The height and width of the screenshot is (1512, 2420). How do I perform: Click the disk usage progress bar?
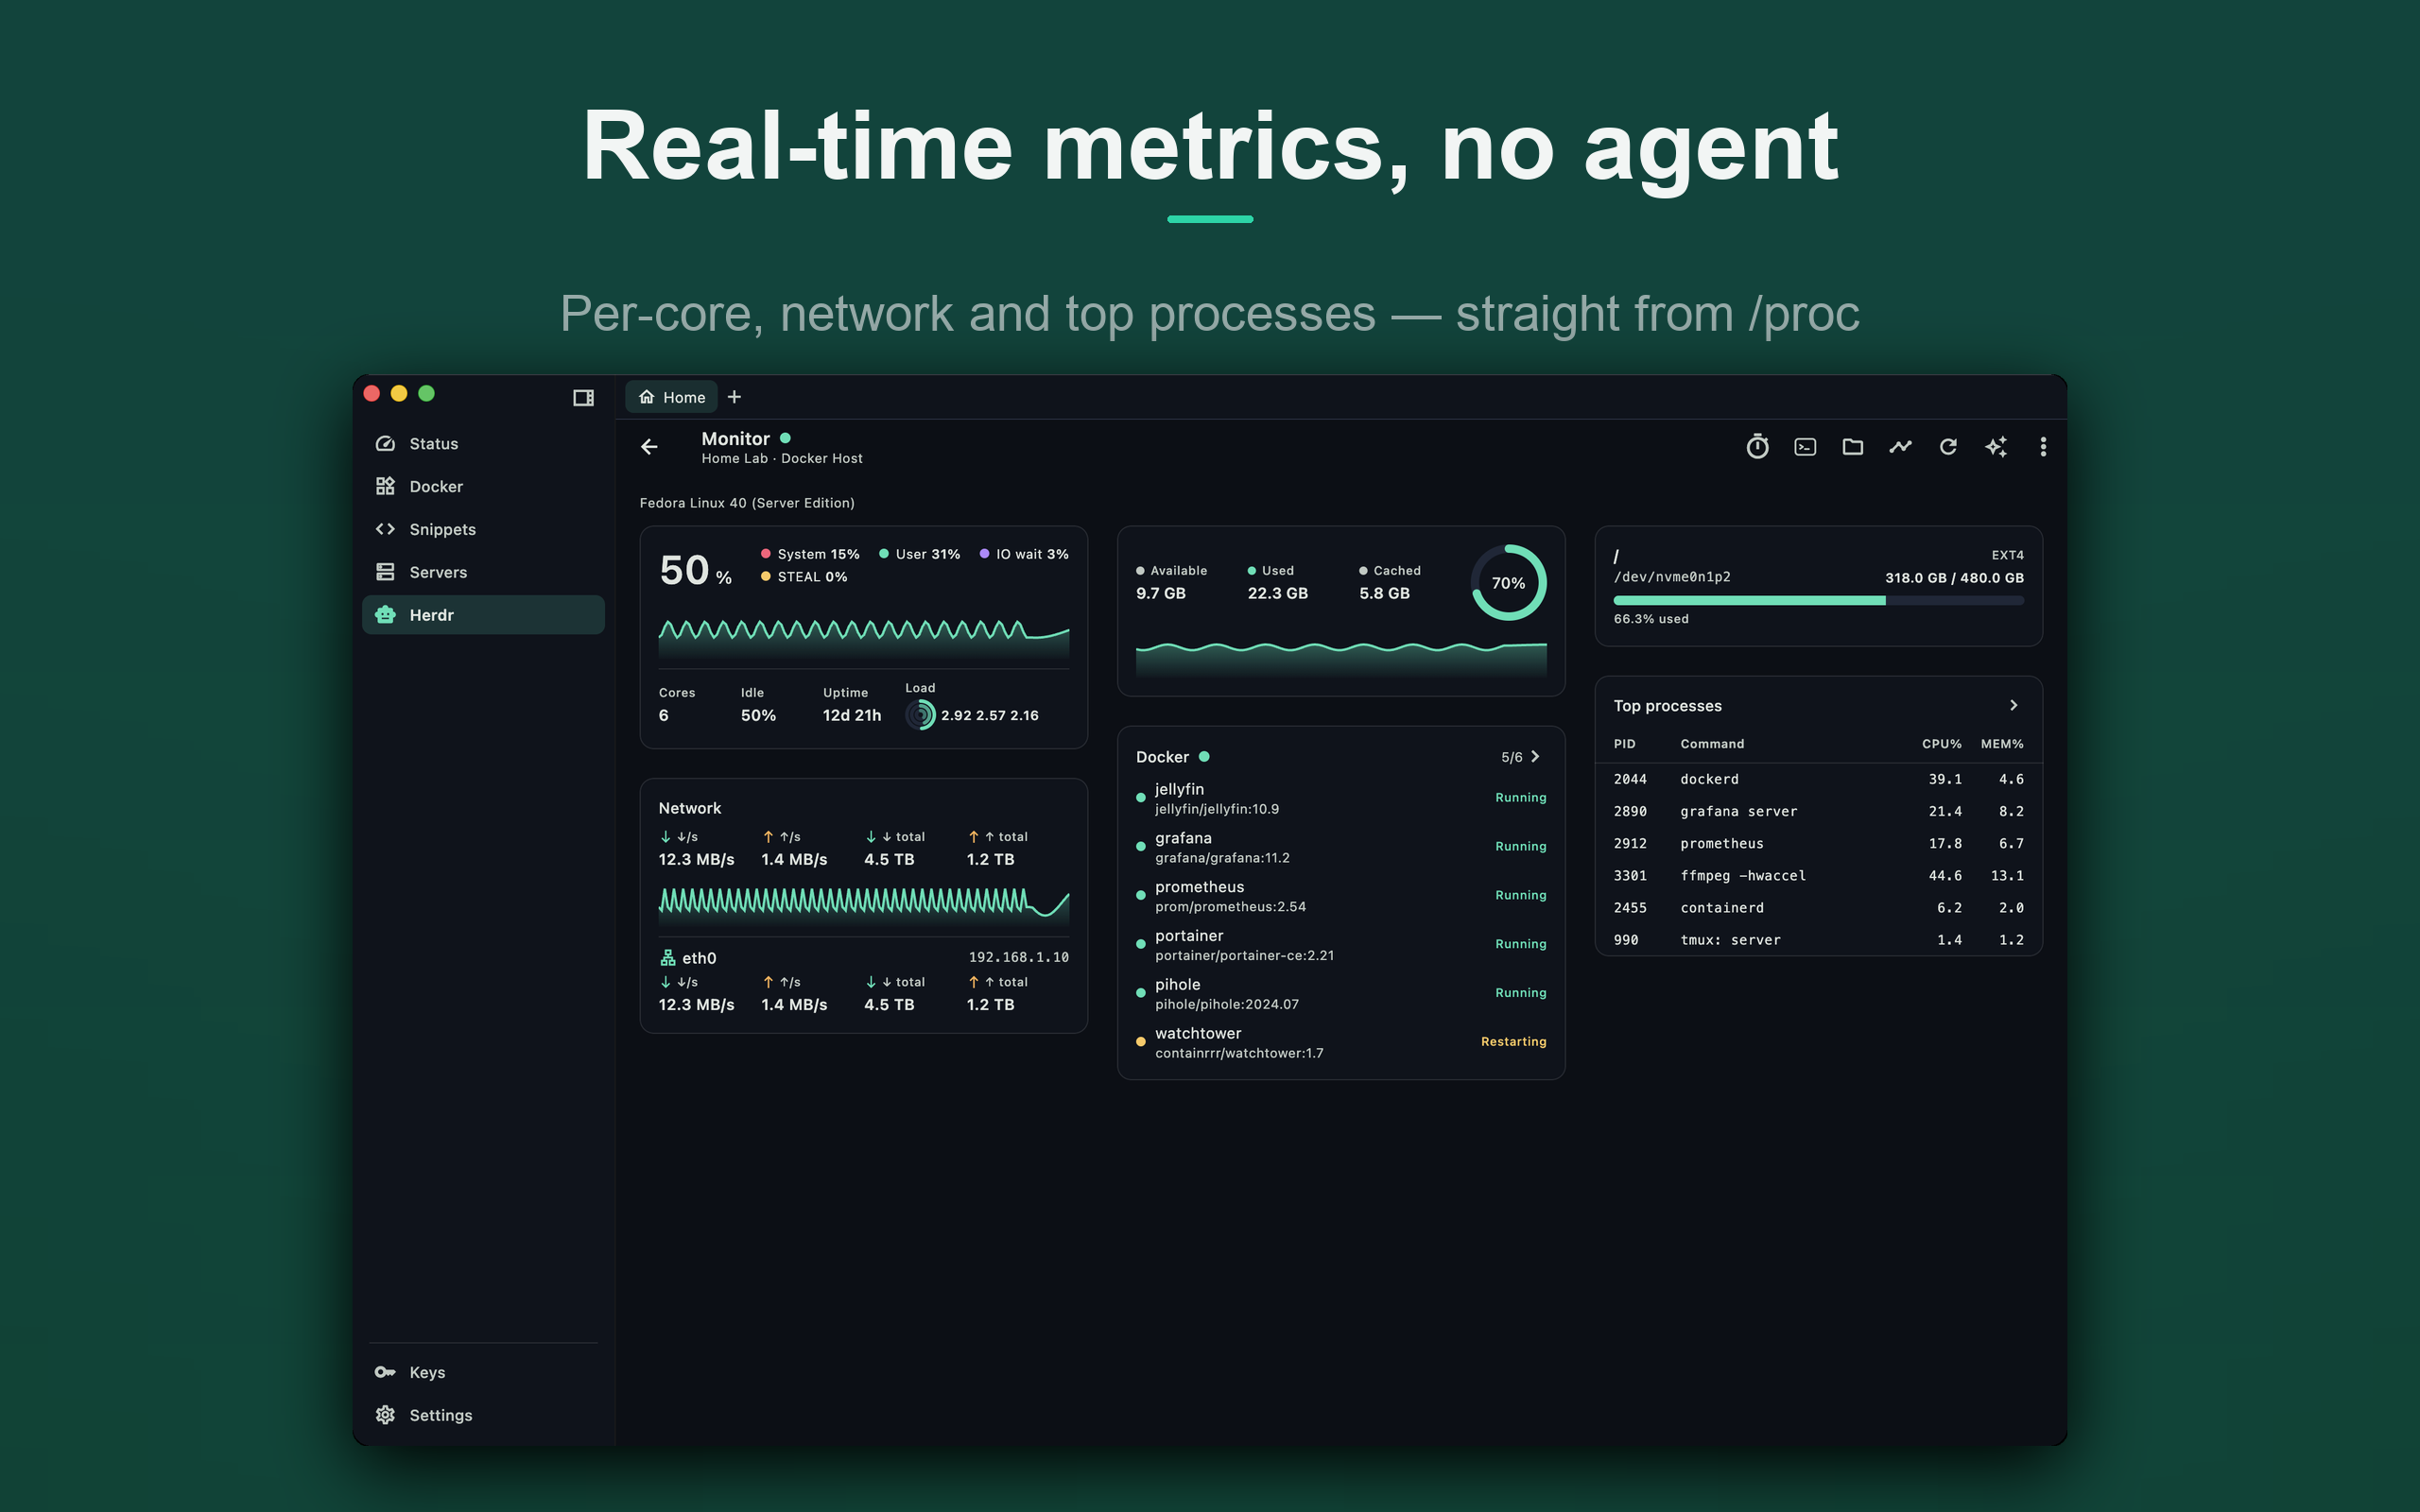[x=1818, y=600]
